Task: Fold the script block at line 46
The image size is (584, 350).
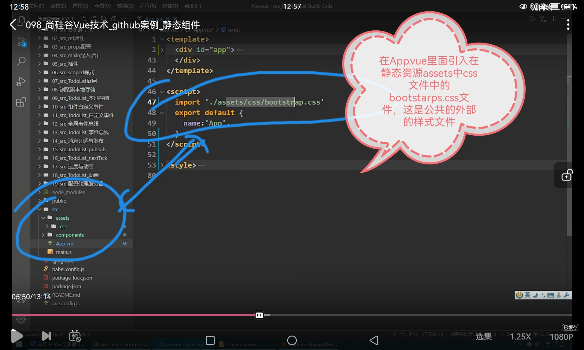Action: pos(162,92)
